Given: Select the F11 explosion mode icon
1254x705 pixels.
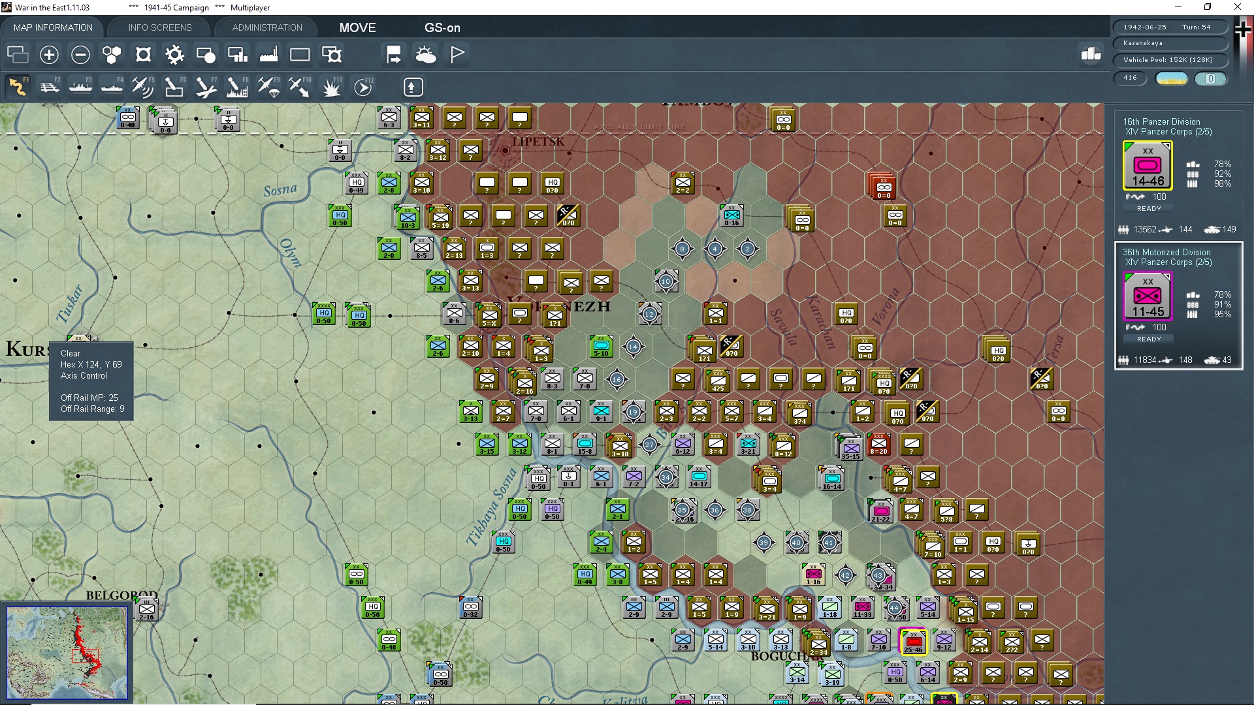Looking at the screenshot, I should click(x=332, y=87).
